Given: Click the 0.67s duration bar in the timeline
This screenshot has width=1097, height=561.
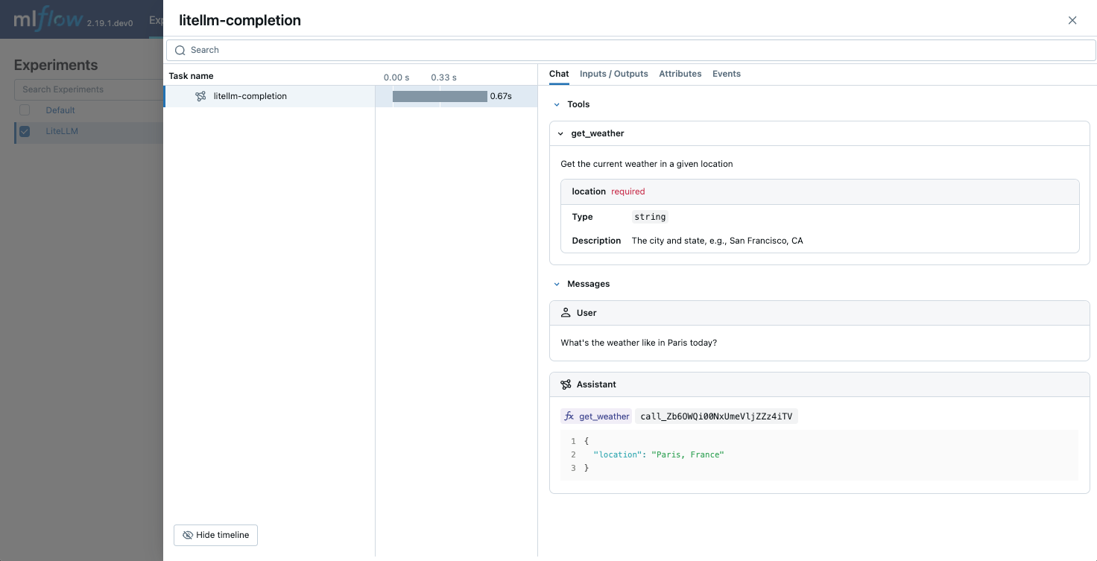Looking at the screenshot, I should [440, 95].
